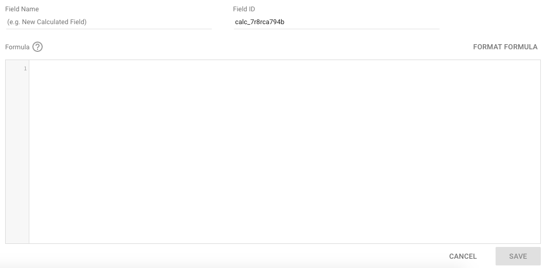Open the Formula help question mark icon
The width and height of the screenshot is (548, 268).
pyautogui.click(x=38, y=47)
